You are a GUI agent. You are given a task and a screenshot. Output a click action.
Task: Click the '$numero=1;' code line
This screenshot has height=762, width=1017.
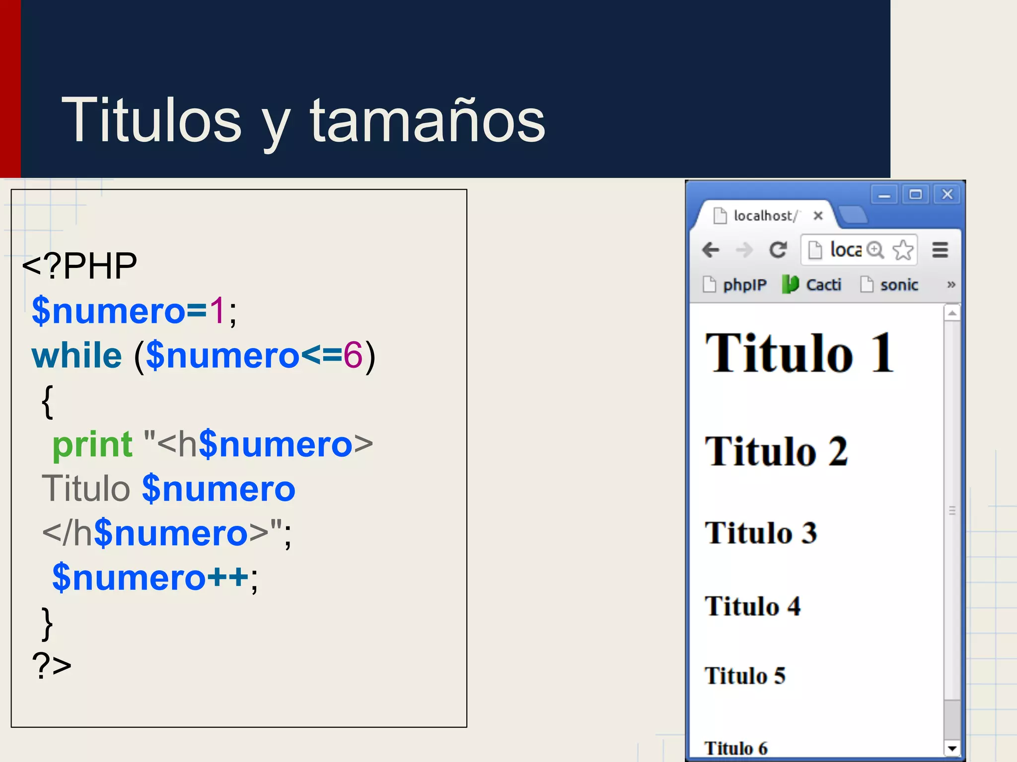coord(134,312)
